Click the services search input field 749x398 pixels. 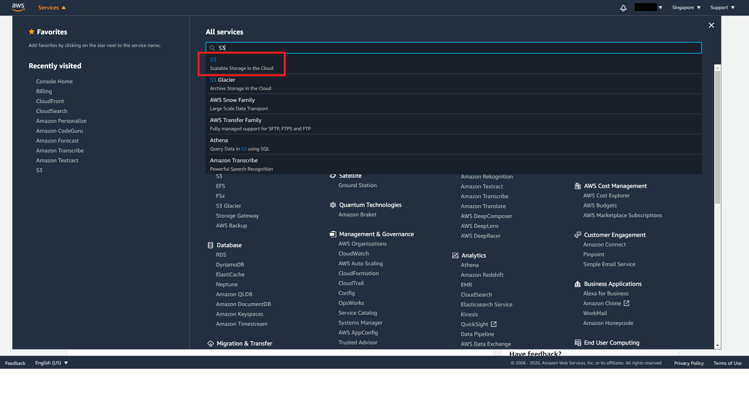(x=453, y=48)
